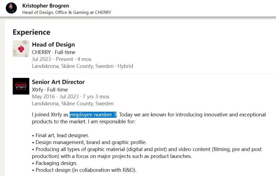This screenshot has width=276, height=176.
Task: Click the Xtrfy · Full-time company line
Action: tap(50, 90)
